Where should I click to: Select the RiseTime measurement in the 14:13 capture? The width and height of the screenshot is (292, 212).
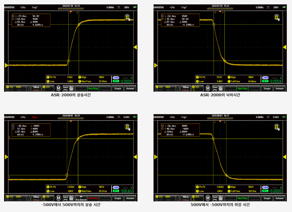click(x=93, y=81)
